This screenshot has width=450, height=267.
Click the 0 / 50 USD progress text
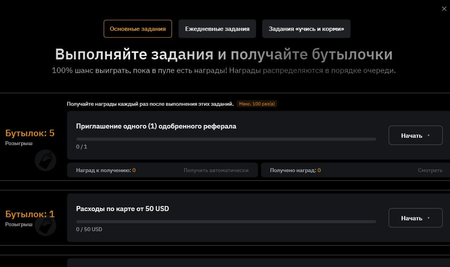[x=89, y=229]
